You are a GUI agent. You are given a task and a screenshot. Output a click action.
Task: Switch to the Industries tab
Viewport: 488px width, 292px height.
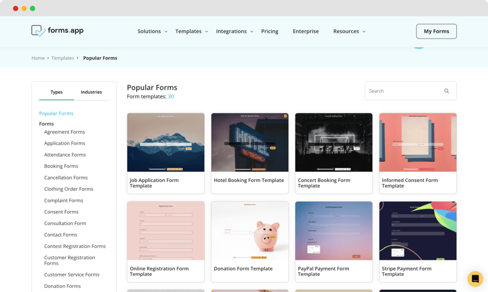(91, 92)
